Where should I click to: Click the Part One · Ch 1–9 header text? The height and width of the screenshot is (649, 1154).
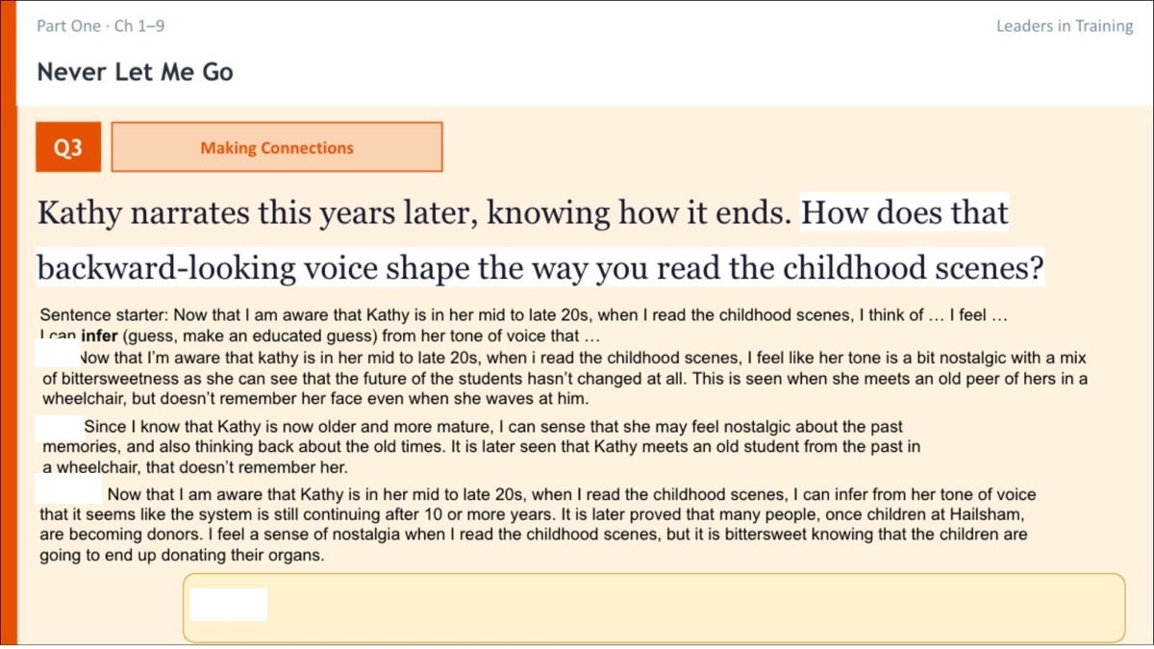tap(100, 26)
